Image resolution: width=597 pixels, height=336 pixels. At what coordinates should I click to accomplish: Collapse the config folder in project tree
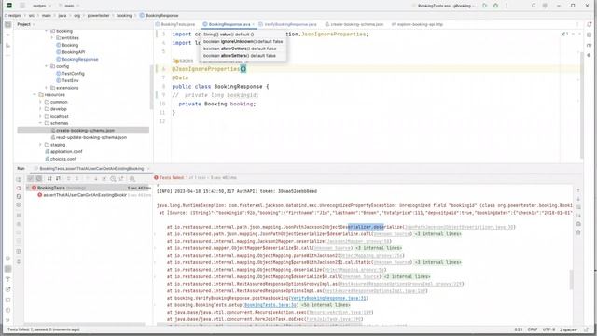pyautogui.click(x=47, y=66)
